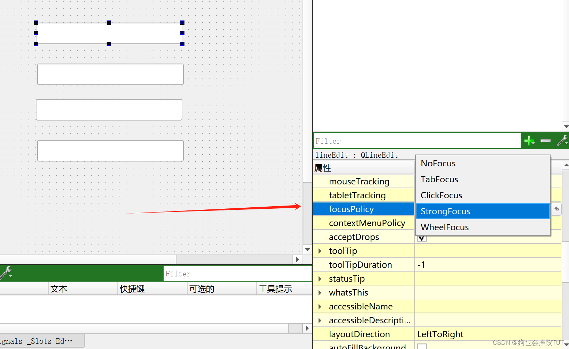This screenshot has width=569, height=349.
Task: Expand the statusTip property
Action: [320, 279]
